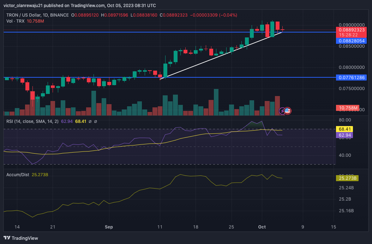372x244 pixels.
Task: Click the red volume label 10.758M on axis
Action: click(x=348, y=108)
